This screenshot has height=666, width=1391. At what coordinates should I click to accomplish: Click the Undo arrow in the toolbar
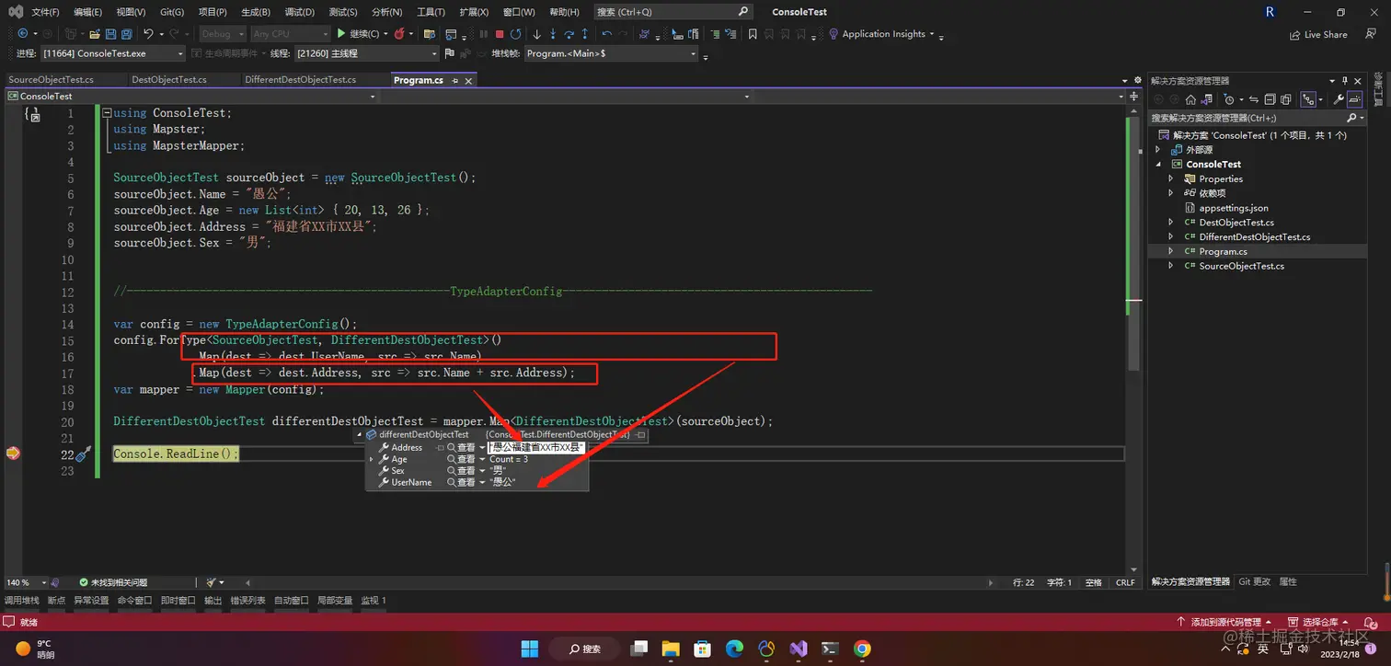tap(148, 34)
